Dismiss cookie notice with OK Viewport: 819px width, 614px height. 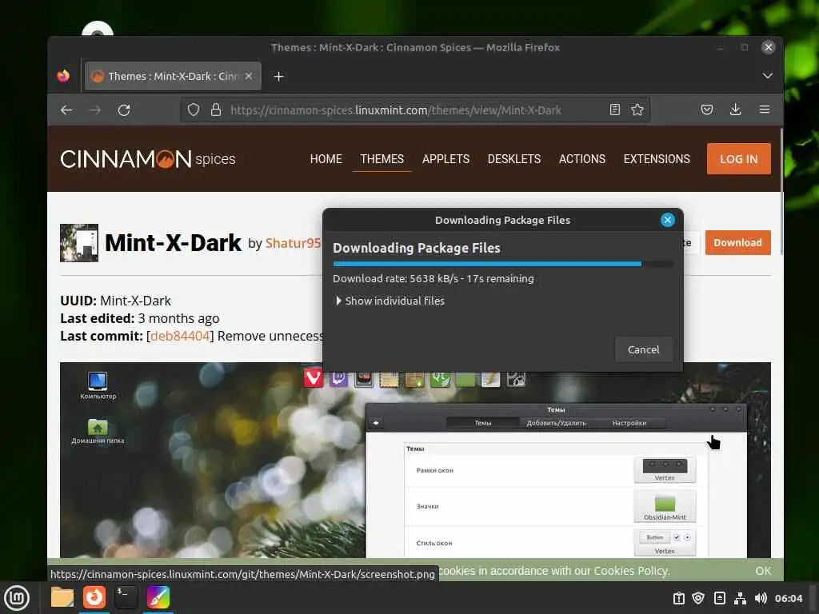point(762,571)
